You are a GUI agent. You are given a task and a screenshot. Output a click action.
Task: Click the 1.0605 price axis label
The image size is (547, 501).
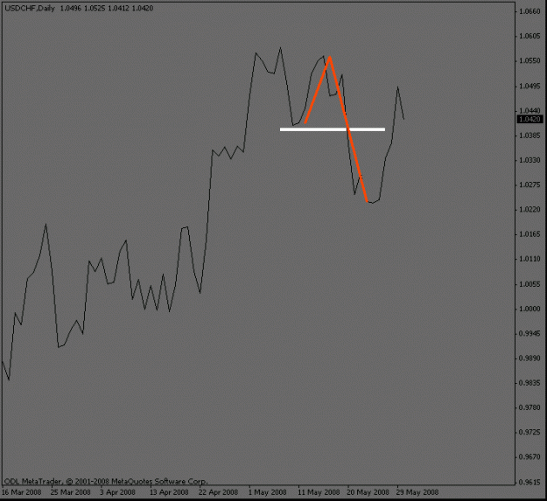[x=529, y=36]
